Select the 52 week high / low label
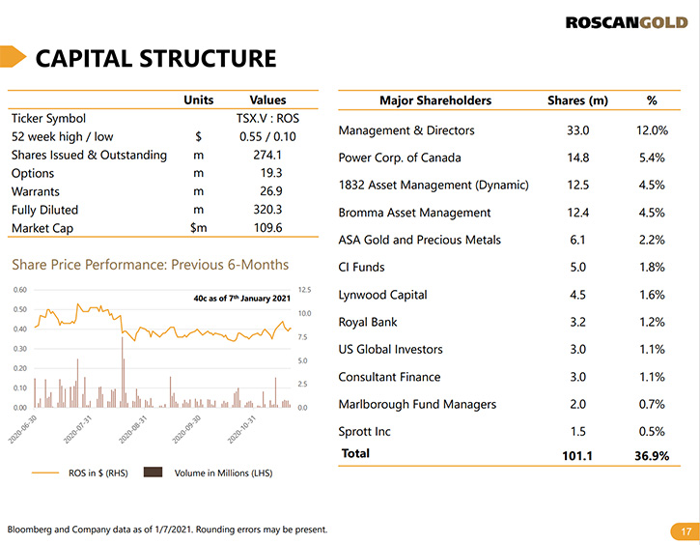This screenshot has height=545, width=700. click(62, 136)
